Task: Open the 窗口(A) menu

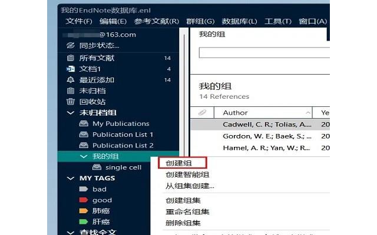Action: click(313, 21)
